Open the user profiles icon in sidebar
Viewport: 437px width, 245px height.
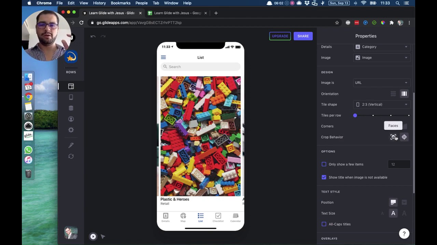pyautogui.click(x=71, y=119)
